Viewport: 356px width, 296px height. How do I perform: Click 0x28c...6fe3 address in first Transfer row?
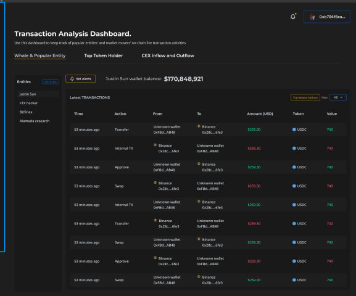click(x=212, y=133)
